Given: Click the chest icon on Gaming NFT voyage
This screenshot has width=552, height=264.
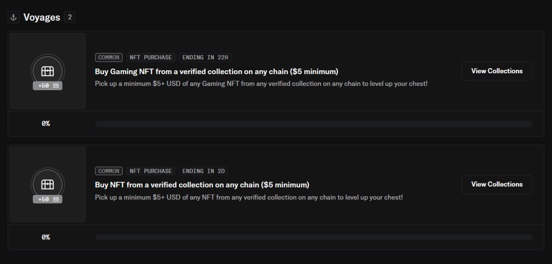Looking at the screenshot, I should point(47,71).
